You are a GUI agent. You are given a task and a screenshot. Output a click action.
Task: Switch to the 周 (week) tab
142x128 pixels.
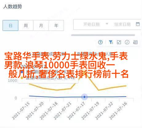pyautogui.click(x=26, y=26)
